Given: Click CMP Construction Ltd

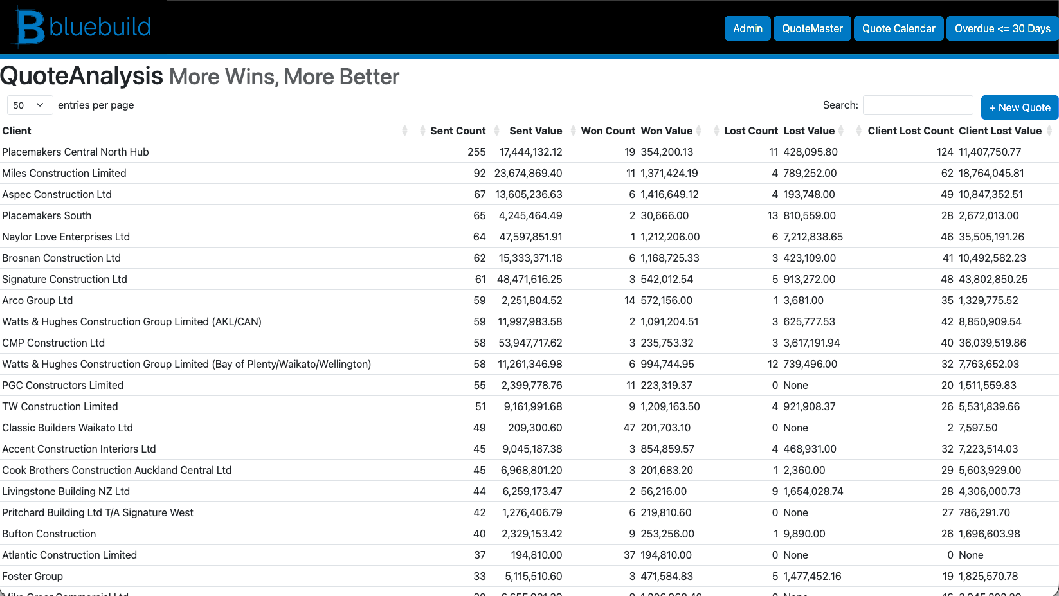Looking at the screenshot, I should point(53,343).
